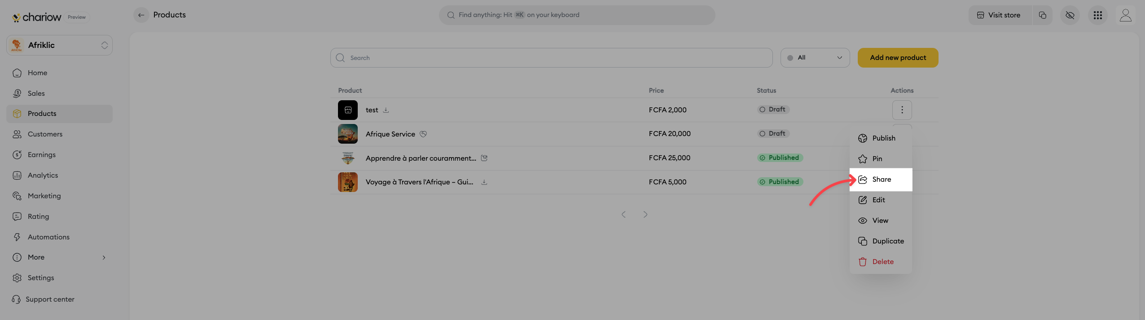1145x320 pixels.
Task: Go to previous page of products
Action: (623, 215)
